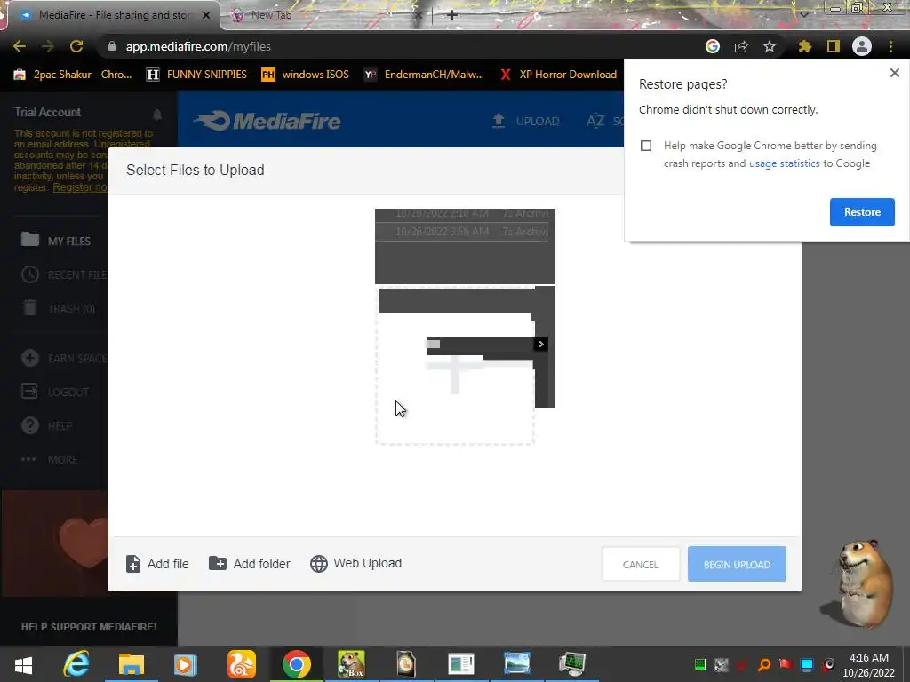910x682 pixels.
Task: Click the dashed file drop zone
Action: (454, 365)
